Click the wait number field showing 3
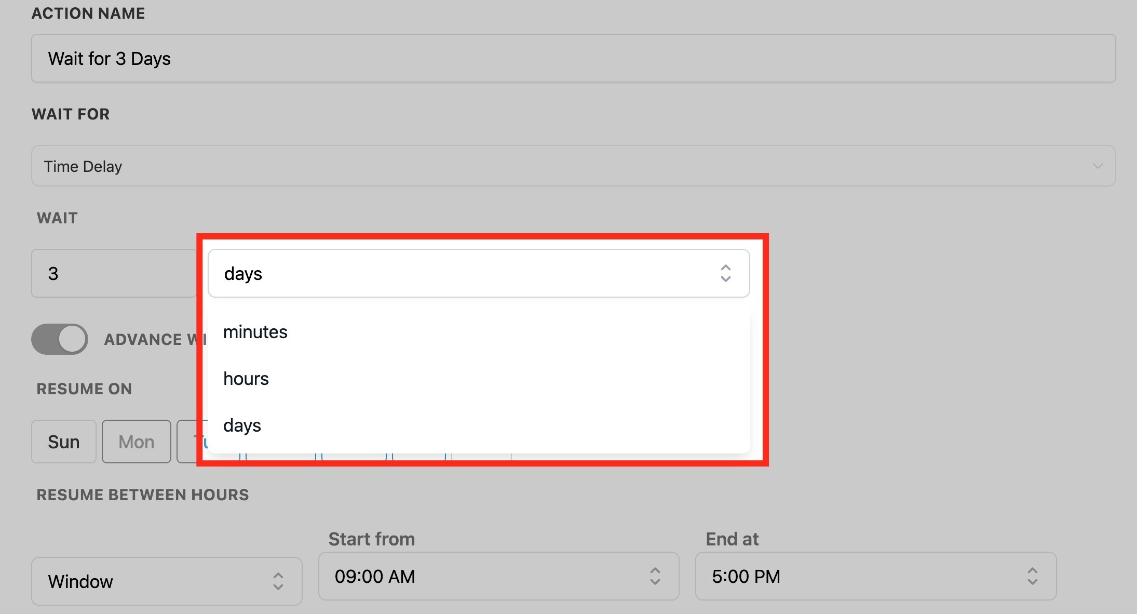This screenshot has height=614, width=1137. (114, 273)
